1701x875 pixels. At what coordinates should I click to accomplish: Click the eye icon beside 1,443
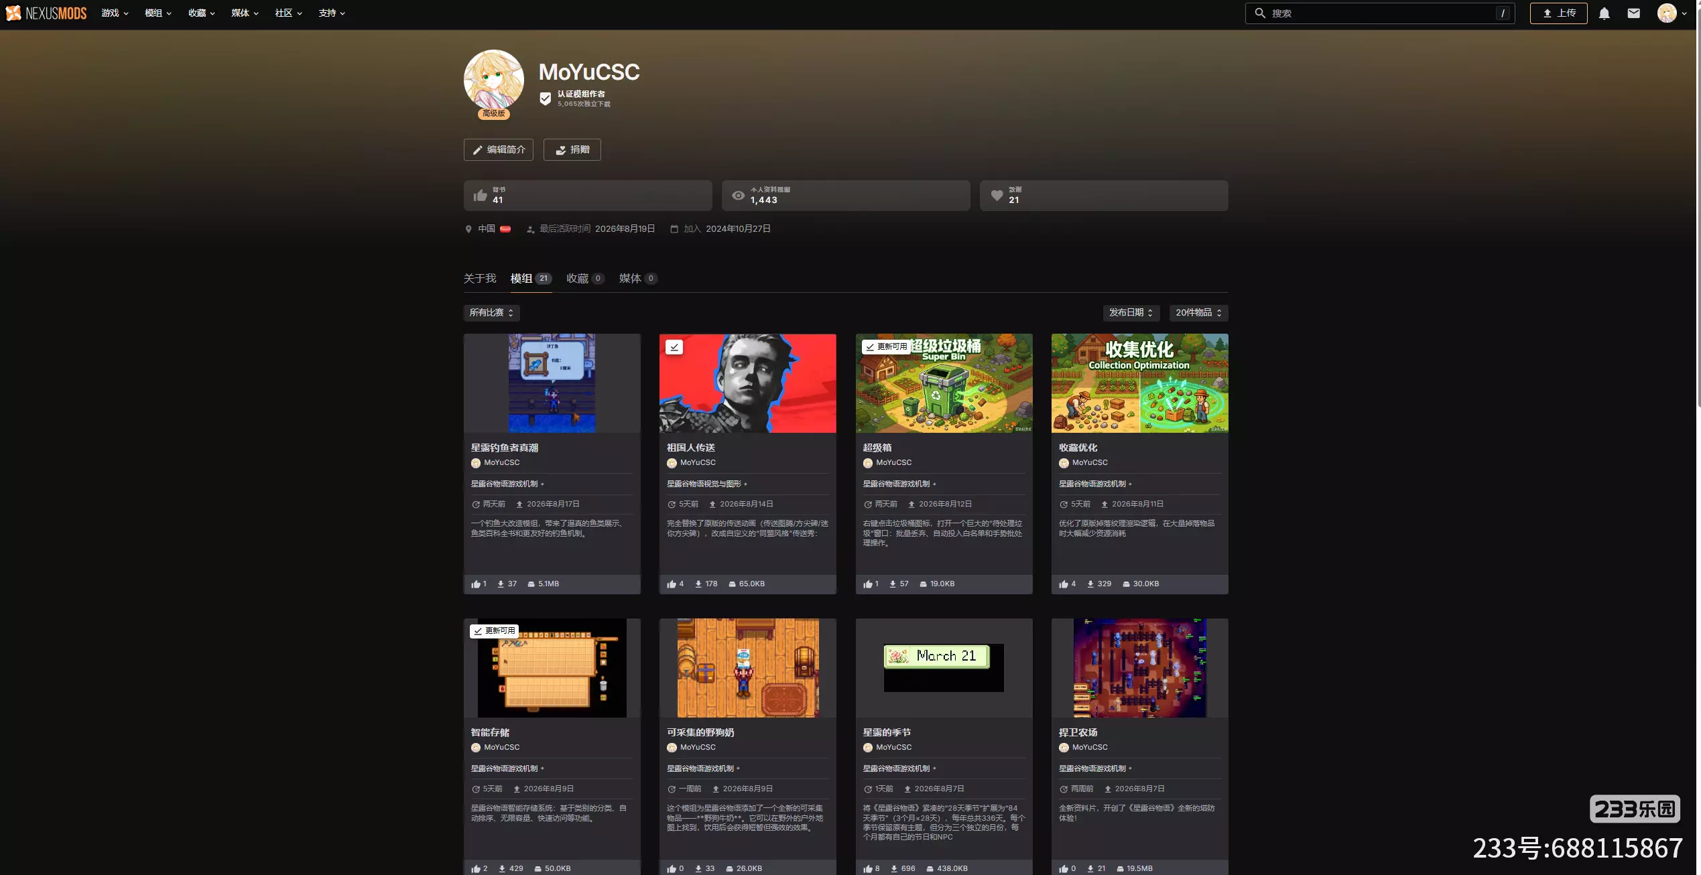[738, 196]
